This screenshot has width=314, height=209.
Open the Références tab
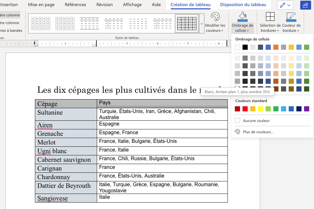(76, 4)
